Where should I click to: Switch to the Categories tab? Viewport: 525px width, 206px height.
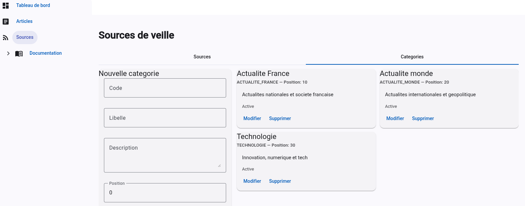click(412, 57)
